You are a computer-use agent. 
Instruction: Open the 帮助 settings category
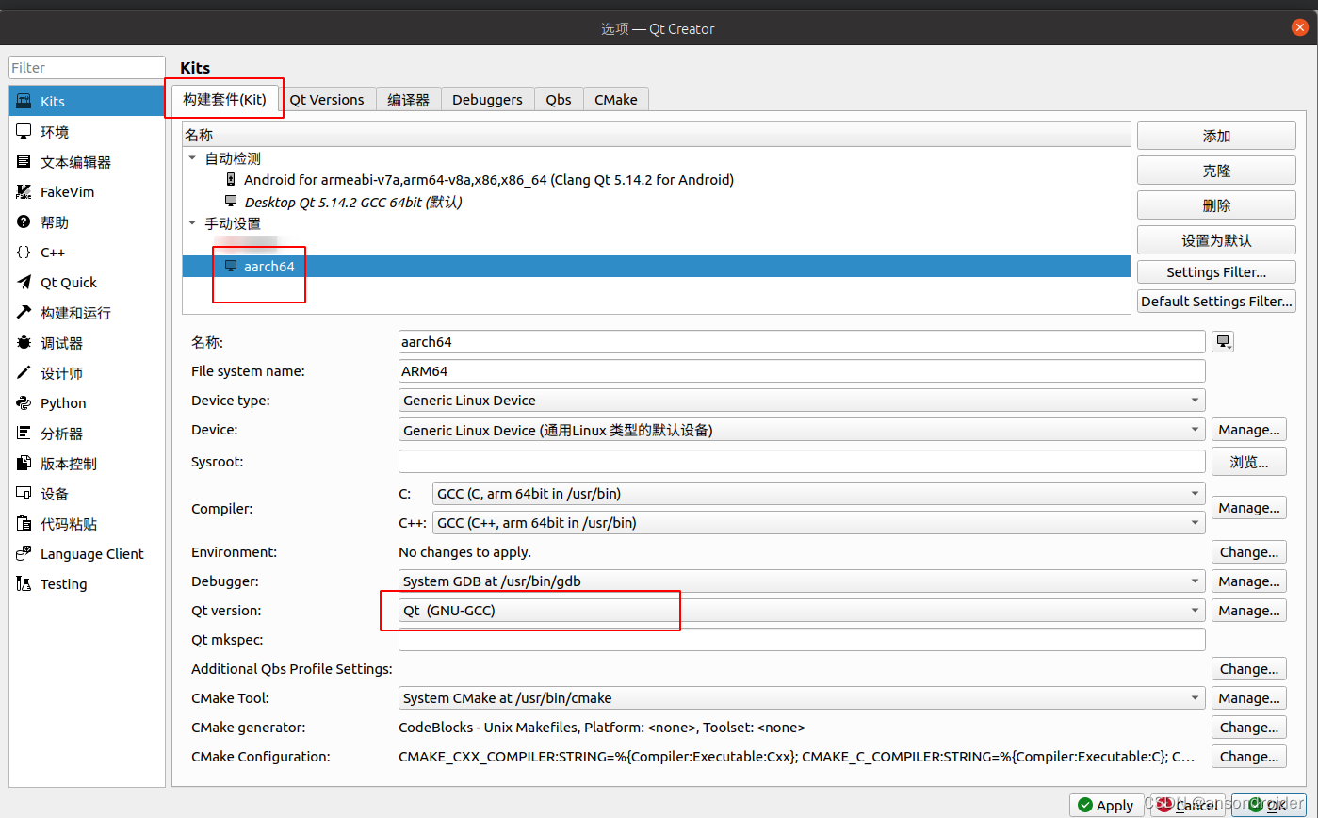tap(87, 221)
